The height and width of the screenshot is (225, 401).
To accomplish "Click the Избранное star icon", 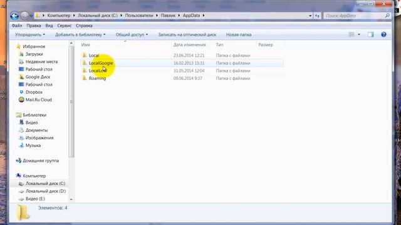I will coord(18,46).
